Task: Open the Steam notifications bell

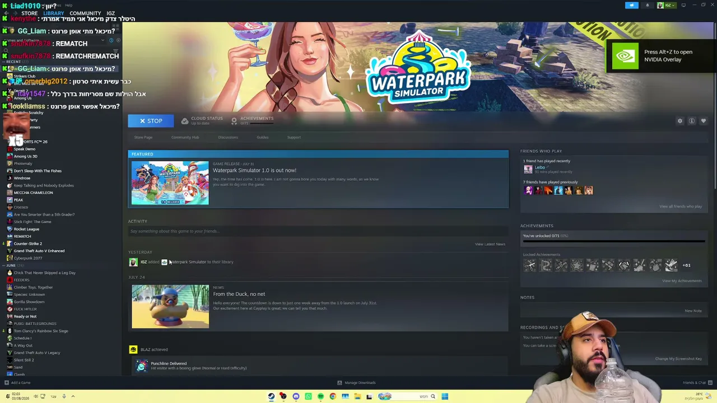Action: click(x=648, y=5)
